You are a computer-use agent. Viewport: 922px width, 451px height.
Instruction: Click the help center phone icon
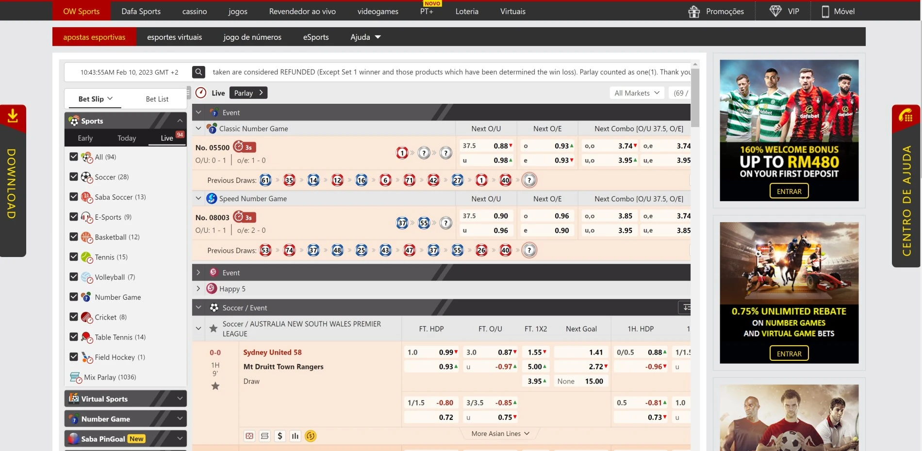(x=906, y=116)
